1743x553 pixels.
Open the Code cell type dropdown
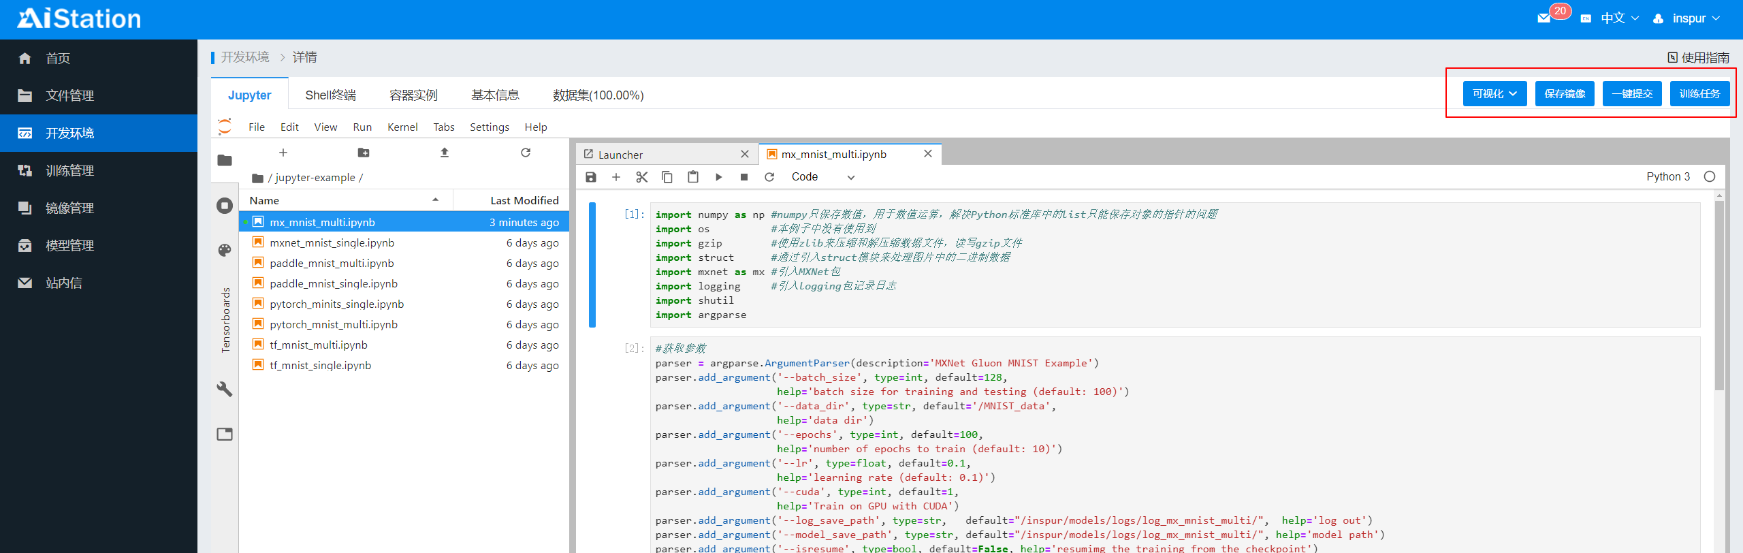[x=822, y=177]
